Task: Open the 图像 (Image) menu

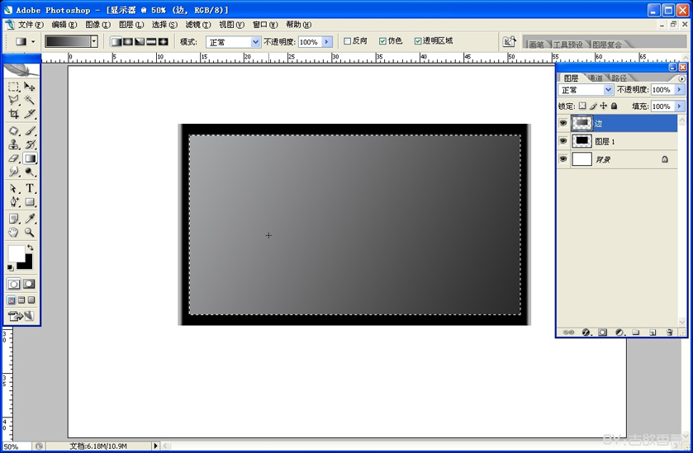Action: [97, 25]
